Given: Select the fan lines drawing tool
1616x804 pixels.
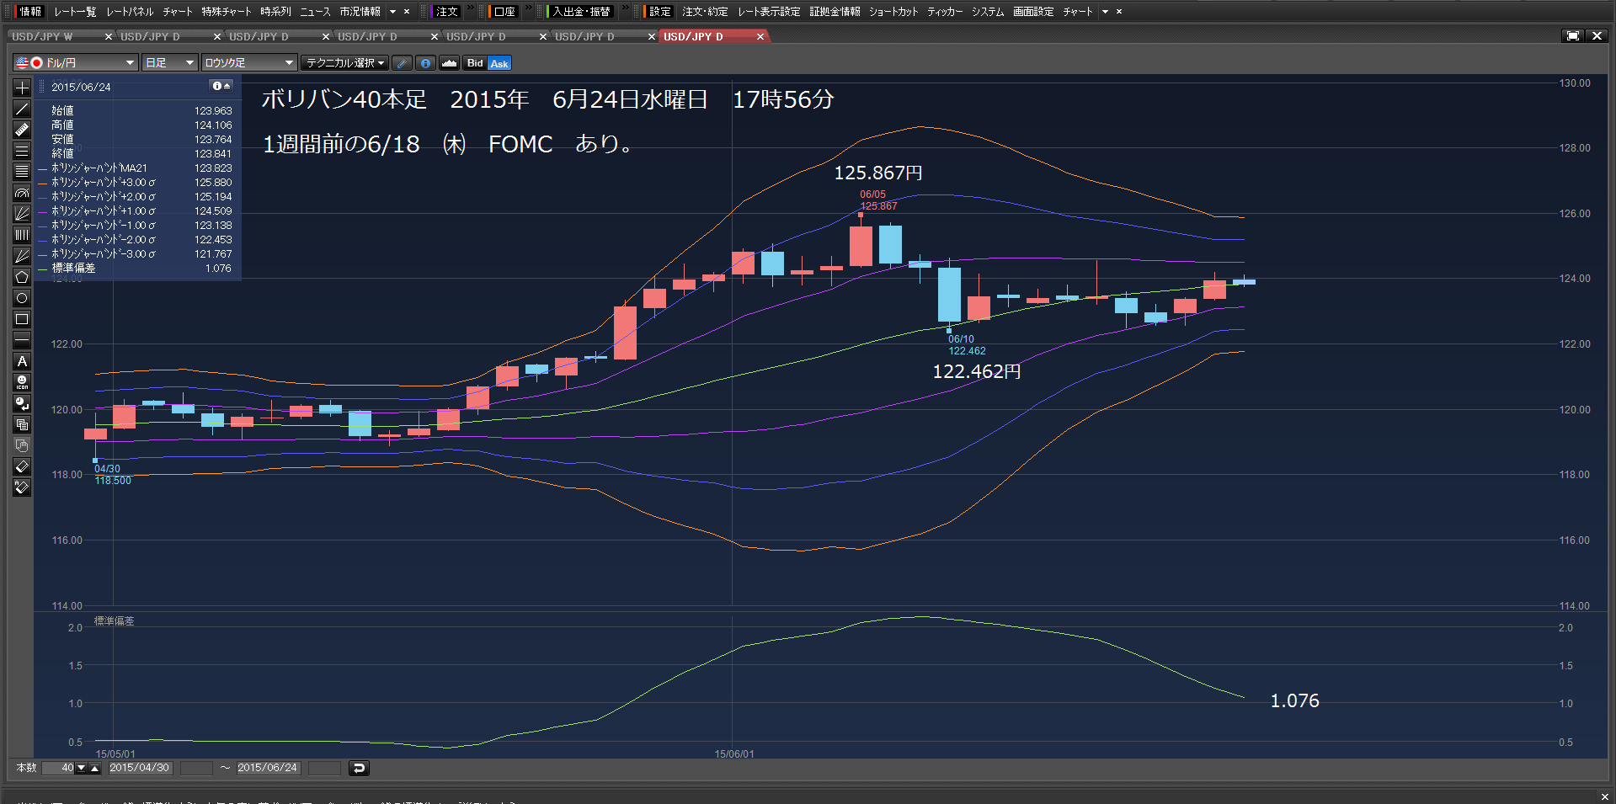Looking at the screenshot, I should click(22, 214).
